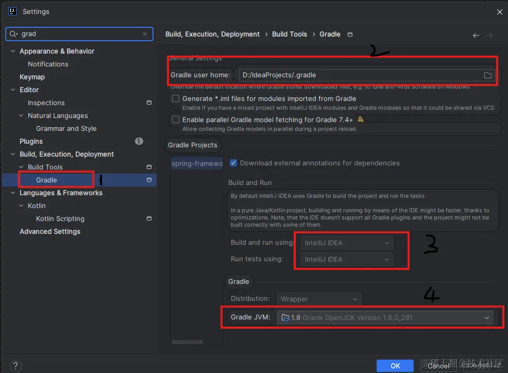Image resolution: width=508 pixels, height=373 pixels.
Task: Click the Cancel button
Action: tap(437, 366)
